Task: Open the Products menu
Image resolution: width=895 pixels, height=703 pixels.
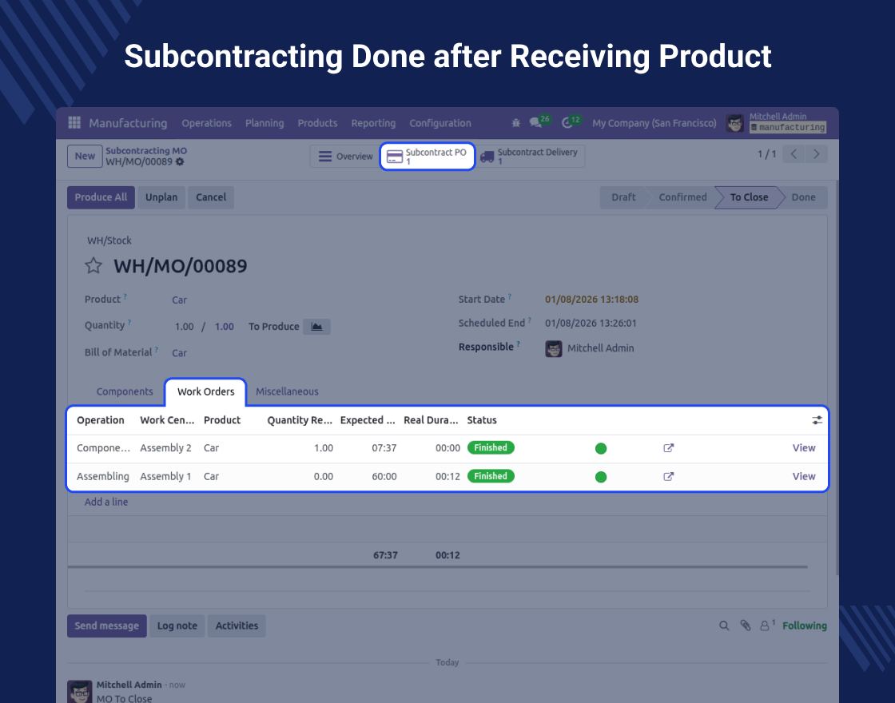Action: [317, 123]
